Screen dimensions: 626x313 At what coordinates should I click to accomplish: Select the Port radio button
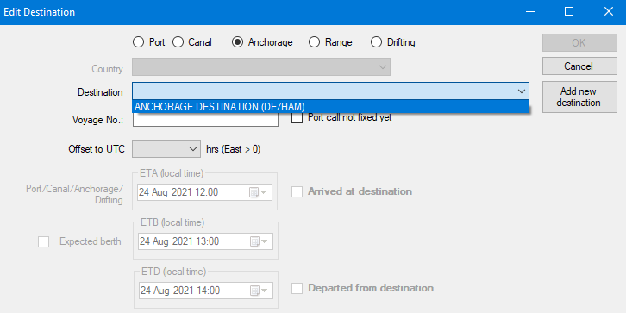click(138, 42)
